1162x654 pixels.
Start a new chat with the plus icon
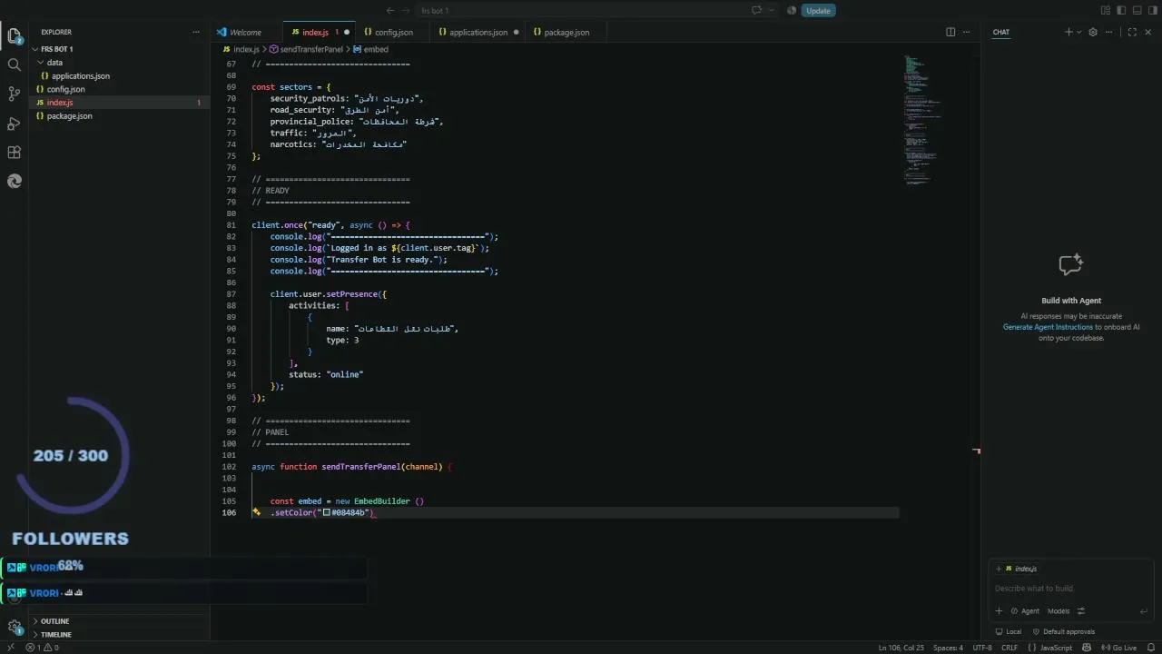(1068, 32)
